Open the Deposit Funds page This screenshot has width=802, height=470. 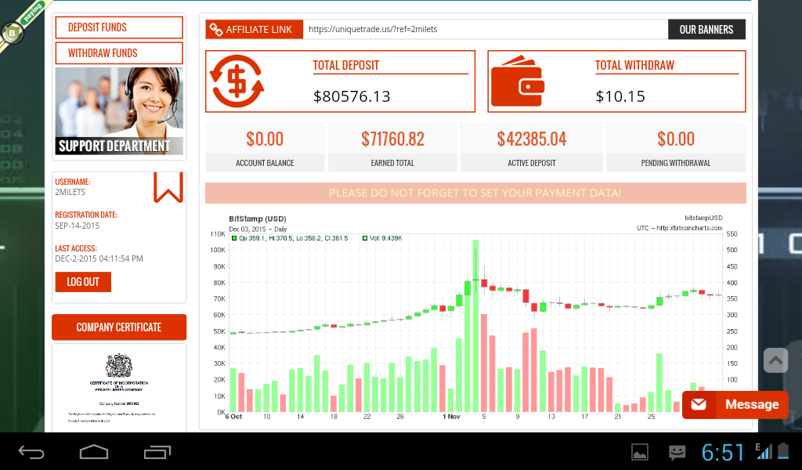119,27
